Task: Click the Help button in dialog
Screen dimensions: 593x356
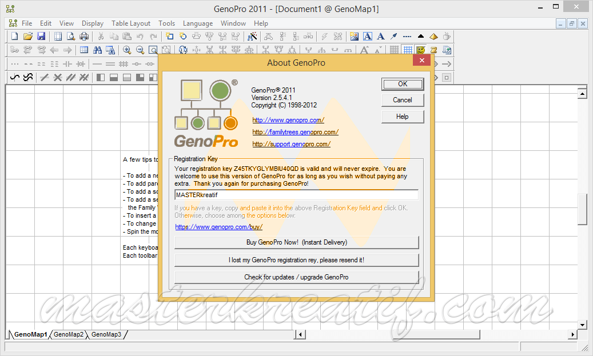Action: (x=403, y=117)
